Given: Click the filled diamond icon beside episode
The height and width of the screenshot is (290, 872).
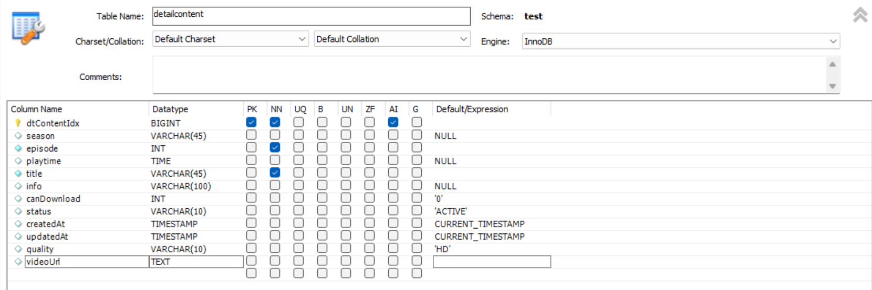Looking at the screenshot, I should coord(18,148).
